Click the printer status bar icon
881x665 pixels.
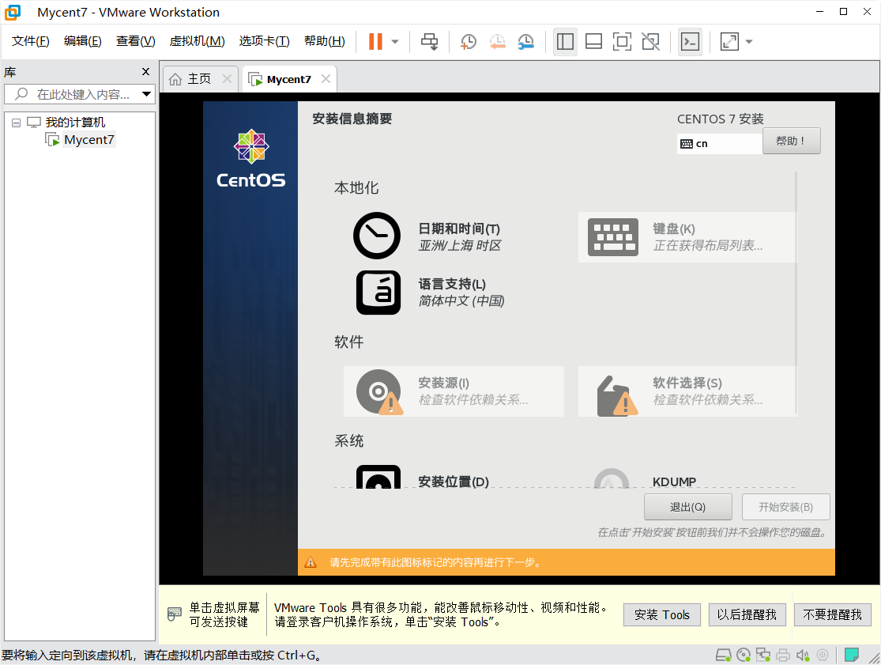tap(783, 655)
